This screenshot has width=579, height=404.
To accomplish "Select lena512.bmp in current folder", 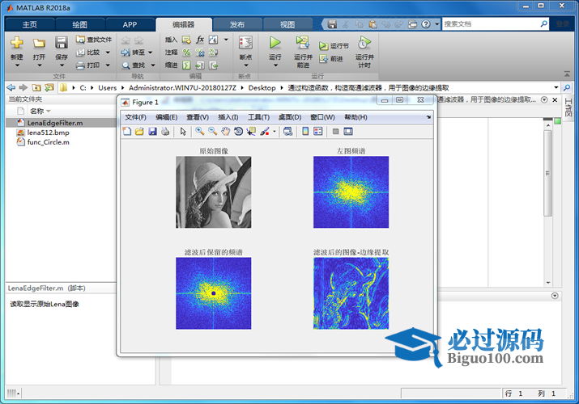I will click(x=62, y=133).
